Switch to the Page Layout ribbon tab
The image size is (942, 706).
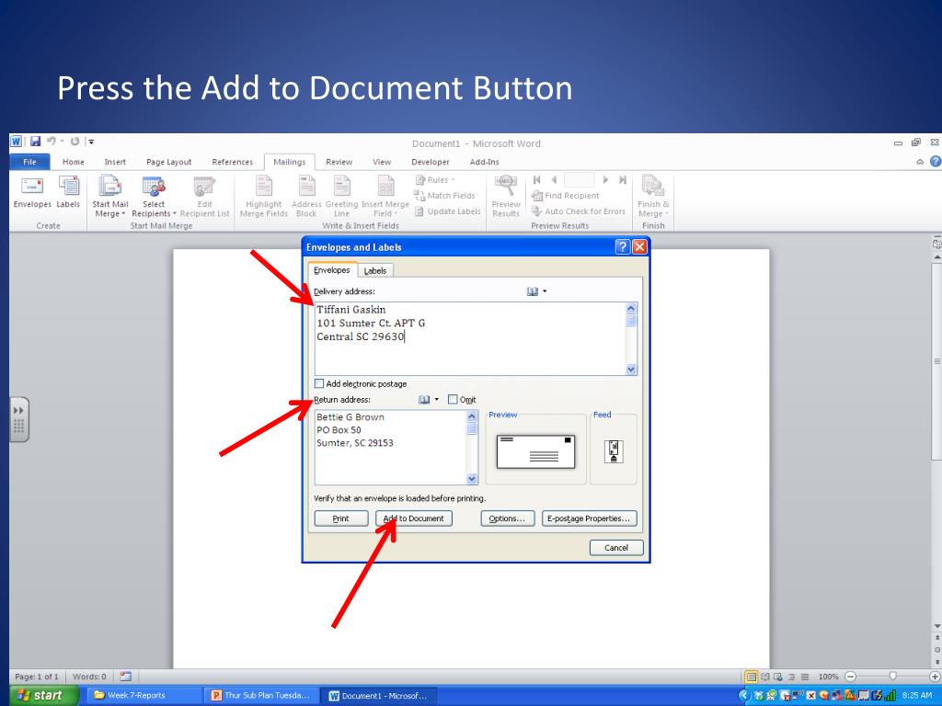pyautogui.click(x=169, y=162)
